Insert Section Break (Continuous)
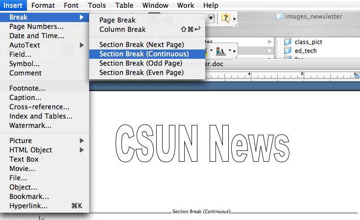360x220 pixels. [147, 54]
